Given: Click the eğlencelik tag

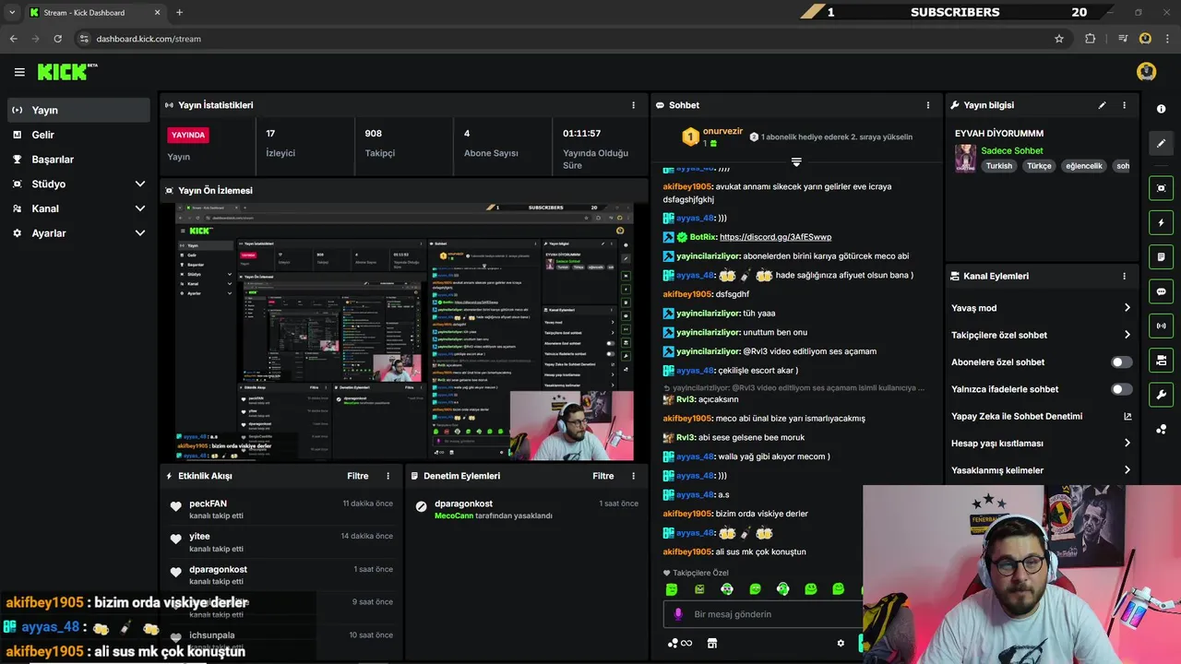Looking at the screenshot, I should pyautogui.click(x=1084, y=166).
